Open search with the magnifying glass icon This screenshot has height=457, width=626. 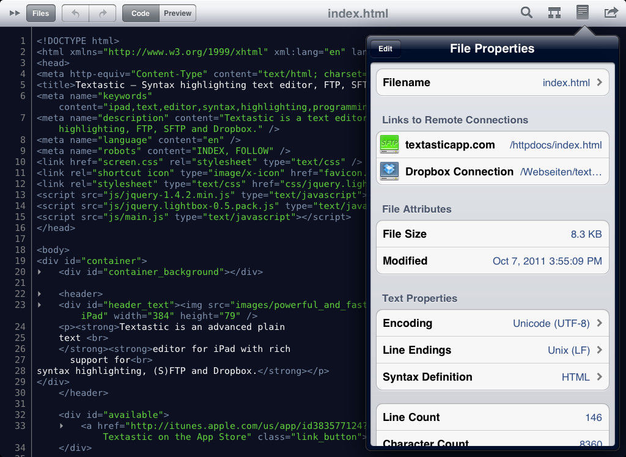point(526,13)
